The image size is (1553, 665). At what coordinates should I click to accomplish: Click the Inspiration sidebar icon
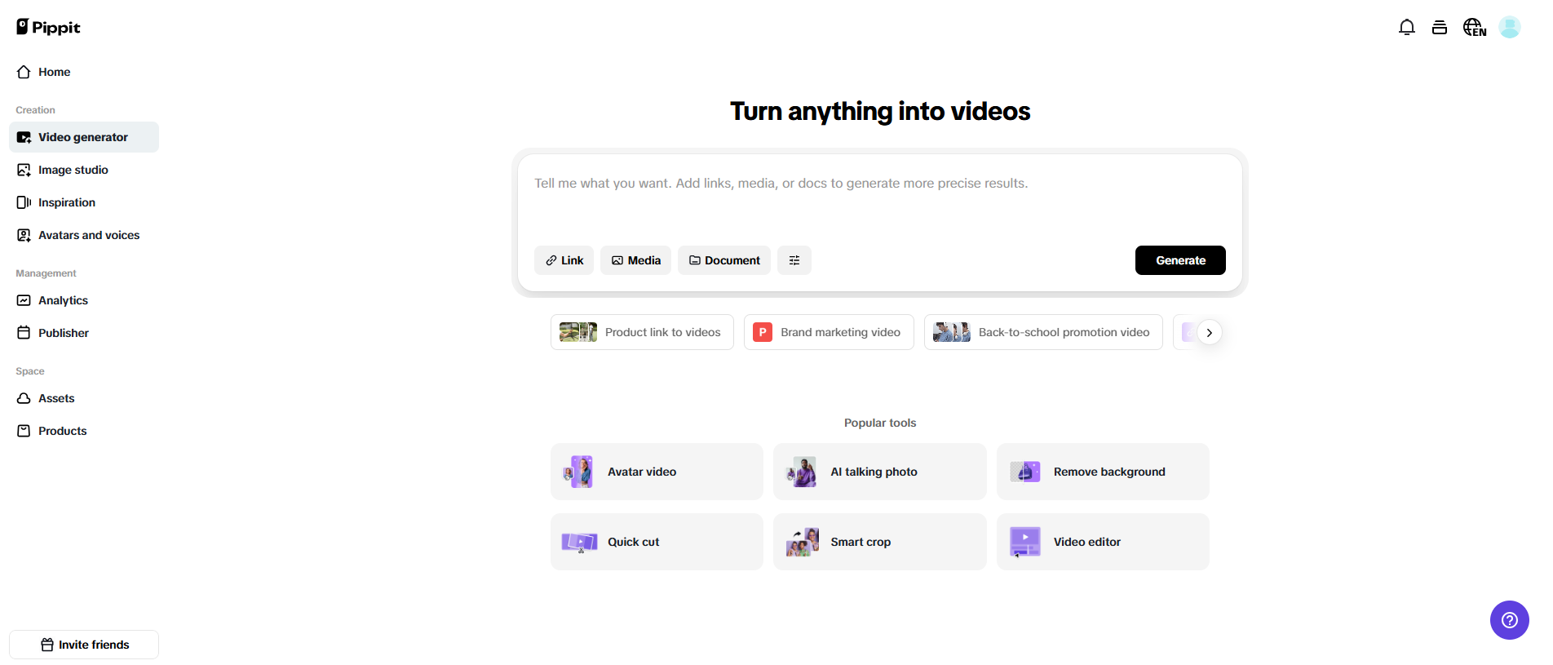point(24,202)
